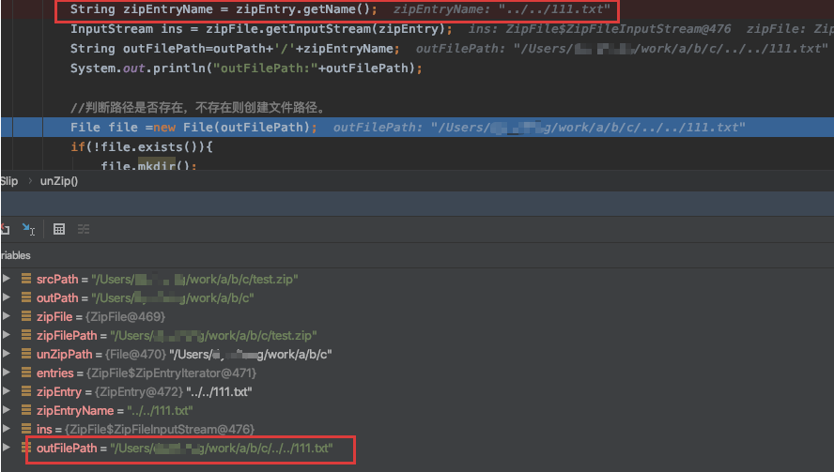
Task: Click the highlighted line File file =new File(outFilePath);
Action: click(193, 127)
